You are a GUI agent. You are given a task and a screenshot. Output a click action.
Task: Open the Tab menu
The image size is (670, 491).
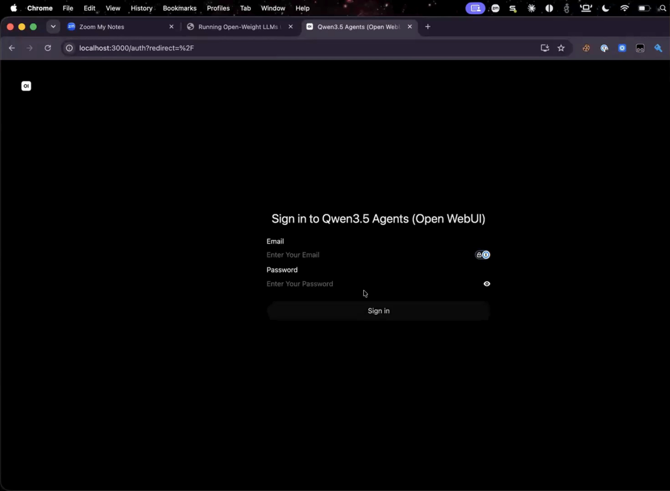[x=246, y=8]
